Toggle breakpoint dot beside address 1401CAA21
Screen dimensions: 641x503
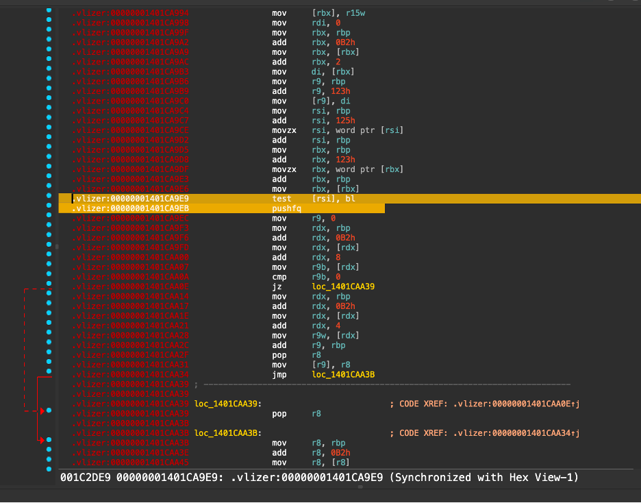tap(49, 322)
